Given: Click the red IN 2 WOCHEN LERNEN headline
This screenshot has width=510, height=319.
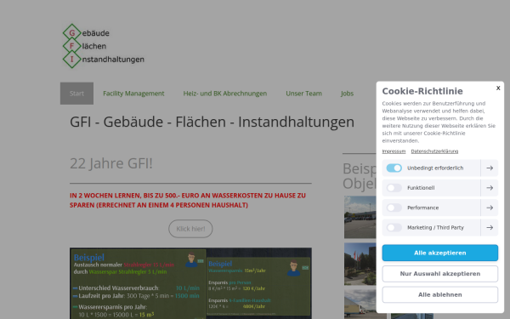Looking at the screenshot, I should (188, 200).
